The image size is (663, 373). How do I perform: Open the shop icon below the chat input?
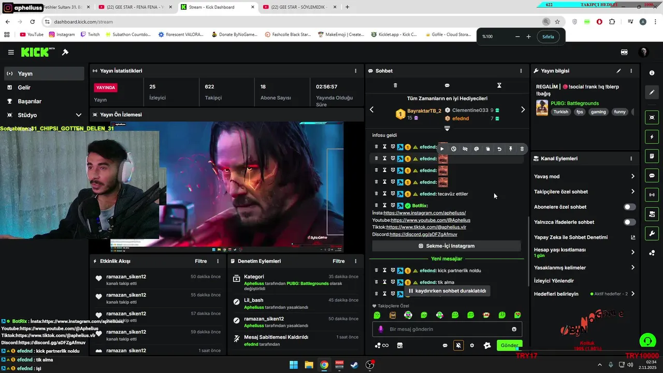tap(400, 346)
